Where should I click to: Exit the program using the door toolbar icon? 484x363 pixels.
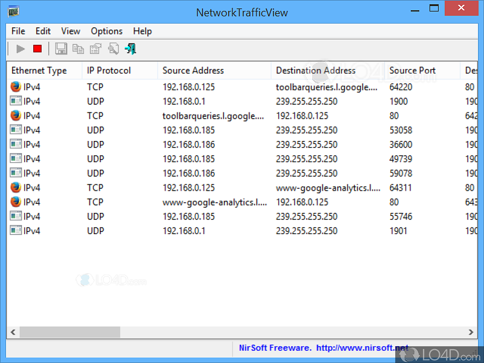tap(130, 48)
